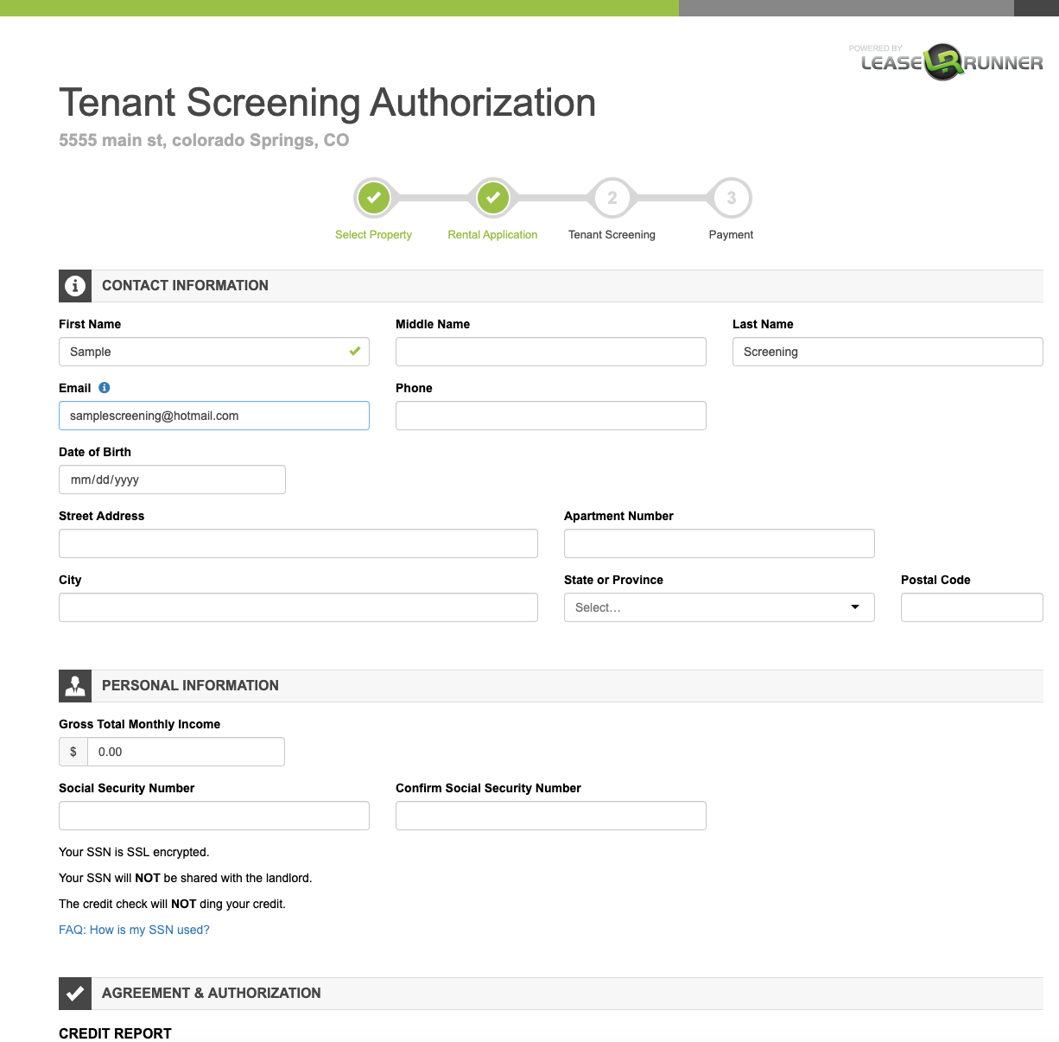Viewport: 1059px width, 1042px height.
Task: Open the State or Province dropdown
Action: click(719, 607)
